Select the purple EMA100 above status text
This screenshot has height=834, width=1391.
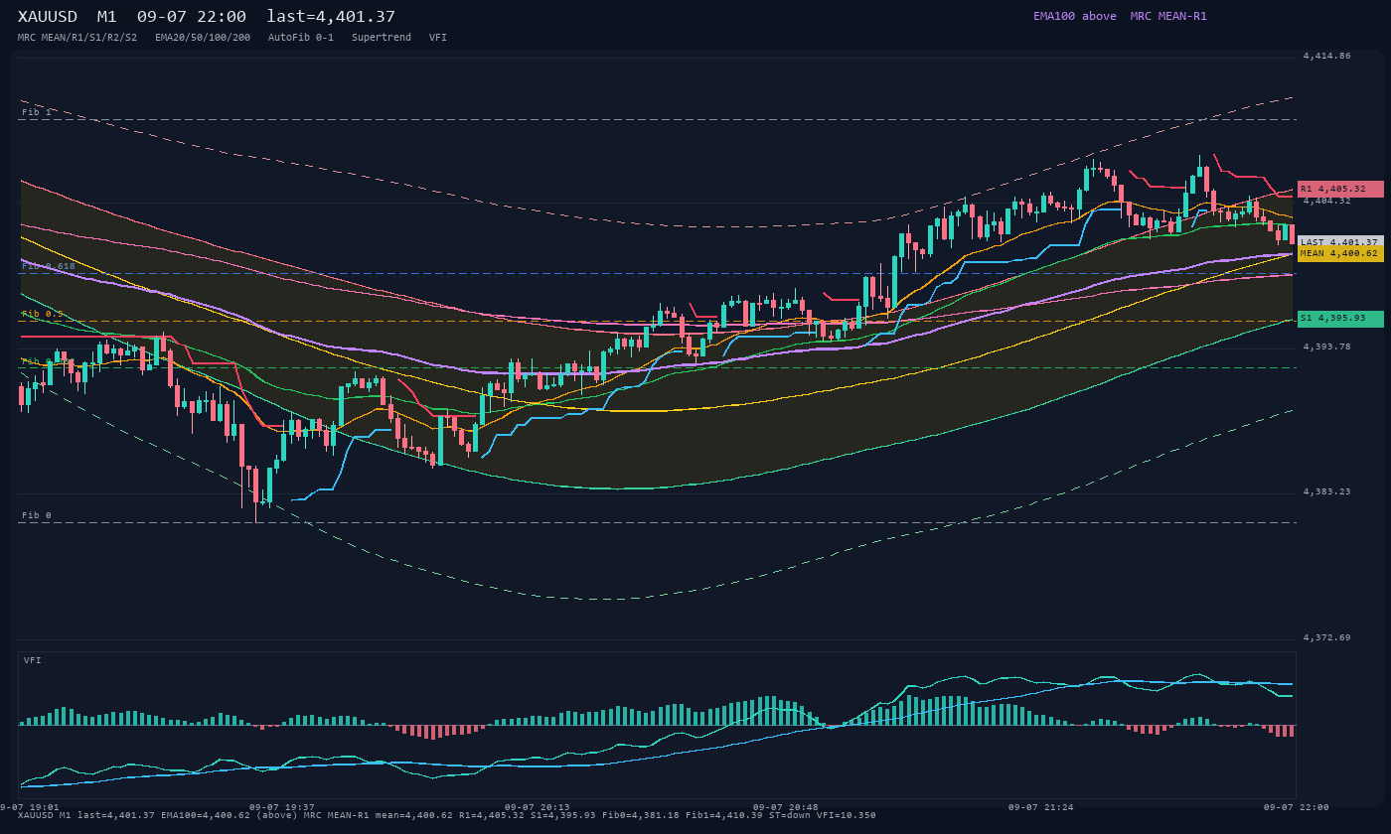pos(1075,16)
